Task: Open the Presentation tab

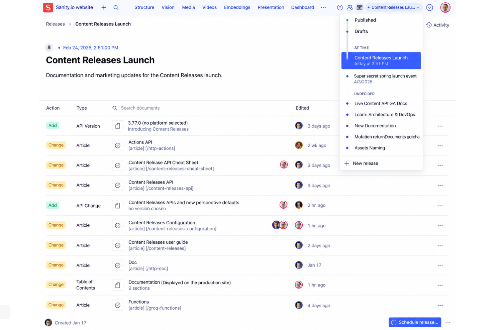Action: pos(271,7)
